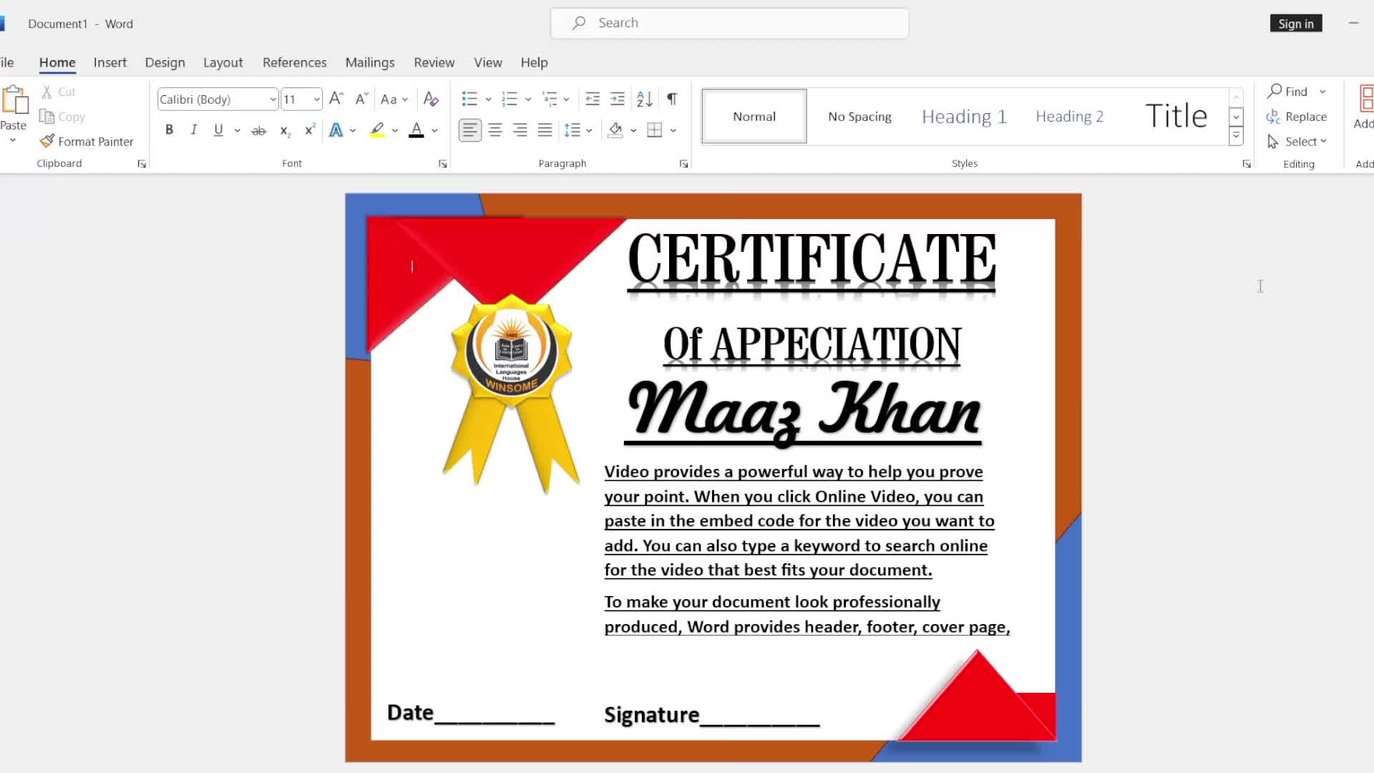Click the Shading paint bucket icon
The image size is (1374, 773).
coord(615,130)
